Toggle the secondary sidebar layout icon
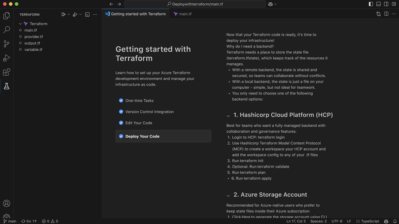This screenshot has height=224, width=399. [x=386, y=4]
